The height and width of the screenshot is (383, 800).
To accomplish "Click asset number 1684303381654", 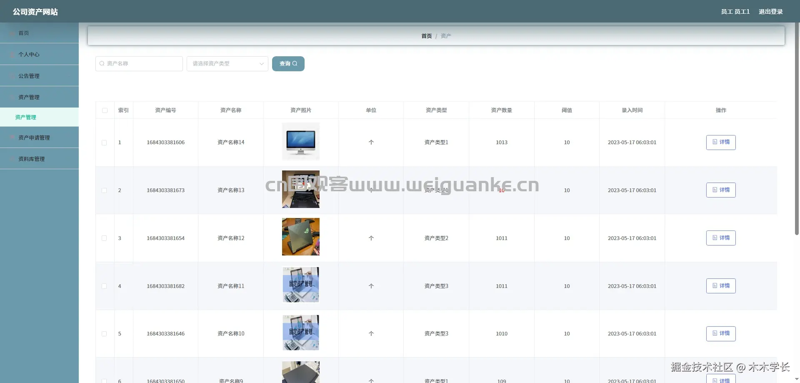I will [165, 238].
